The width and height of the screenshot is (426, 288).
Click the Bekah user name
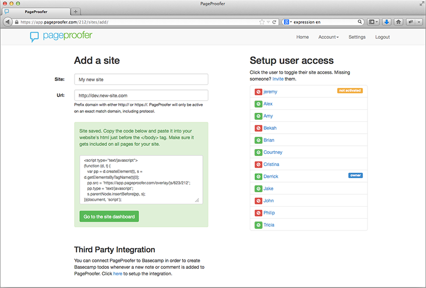[270, 128]
